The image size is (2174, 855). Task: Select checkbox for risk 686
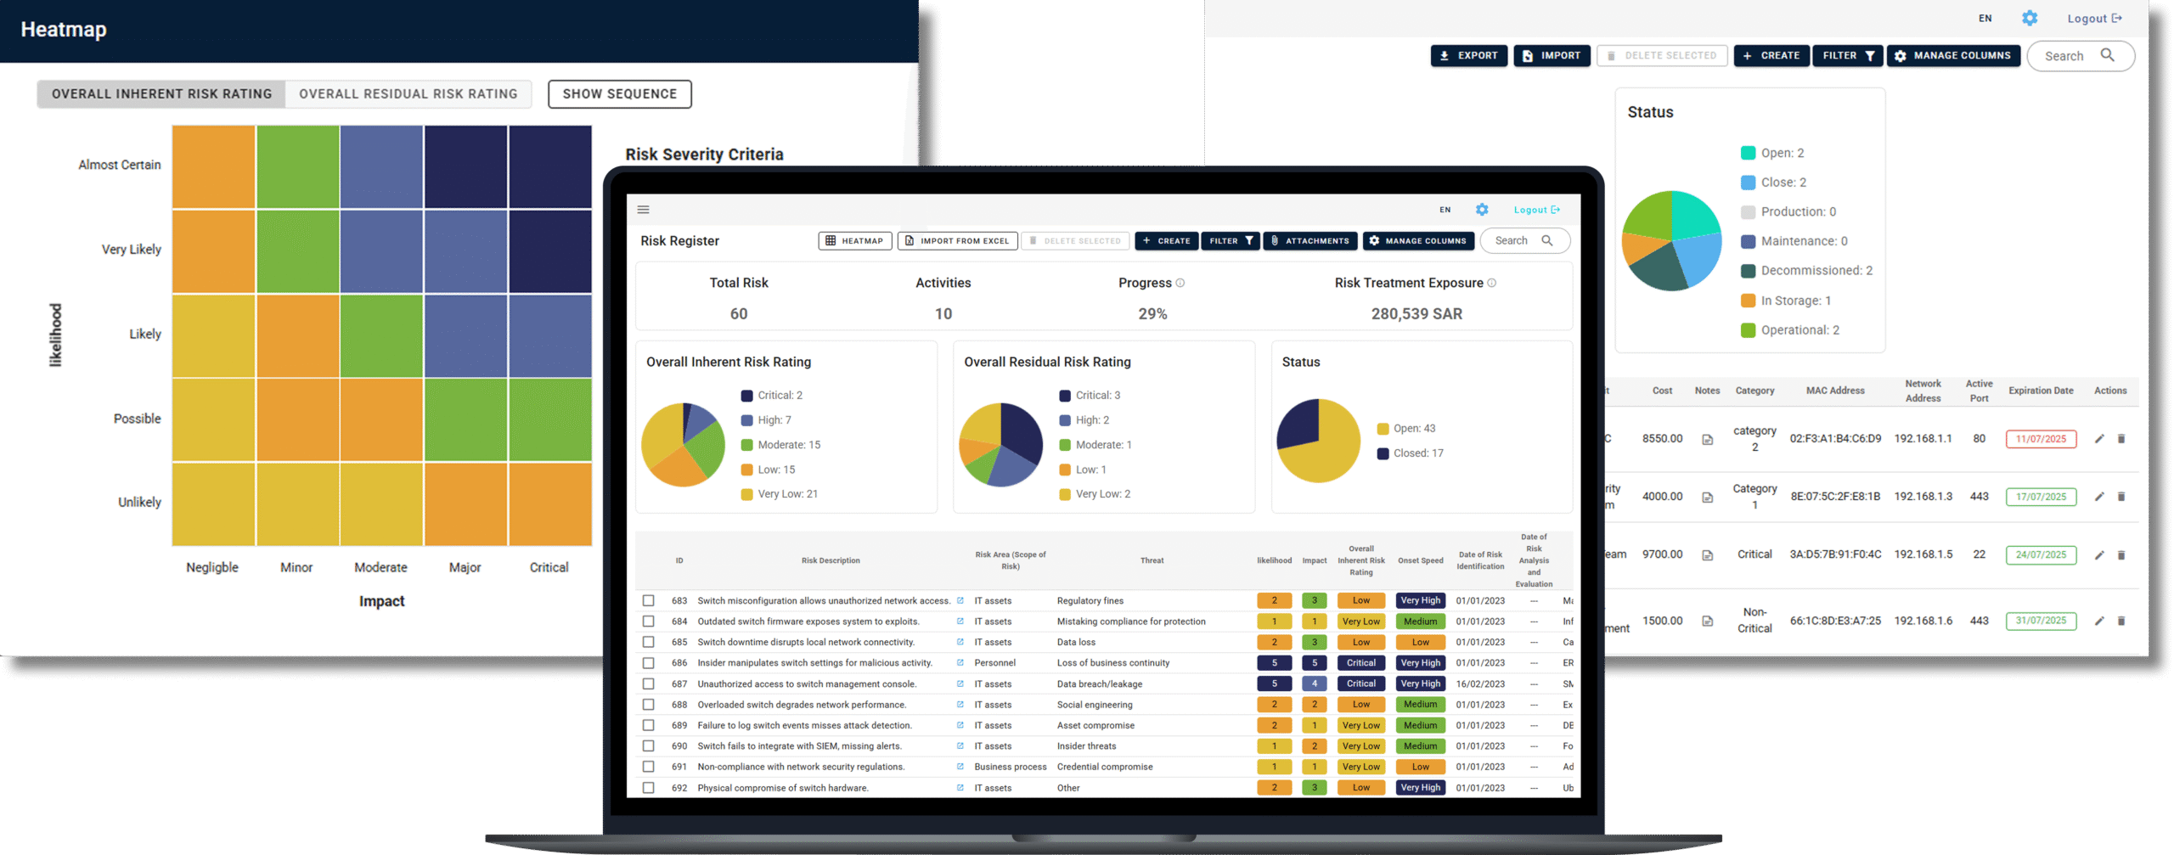649,663
